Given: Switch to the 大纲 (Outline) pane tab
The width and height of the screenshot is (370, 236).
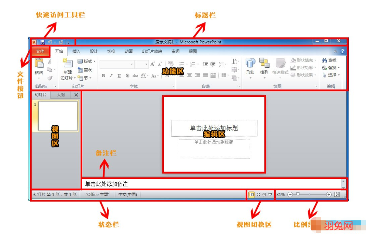Looking at the screenshot, I should coord(61,95).
